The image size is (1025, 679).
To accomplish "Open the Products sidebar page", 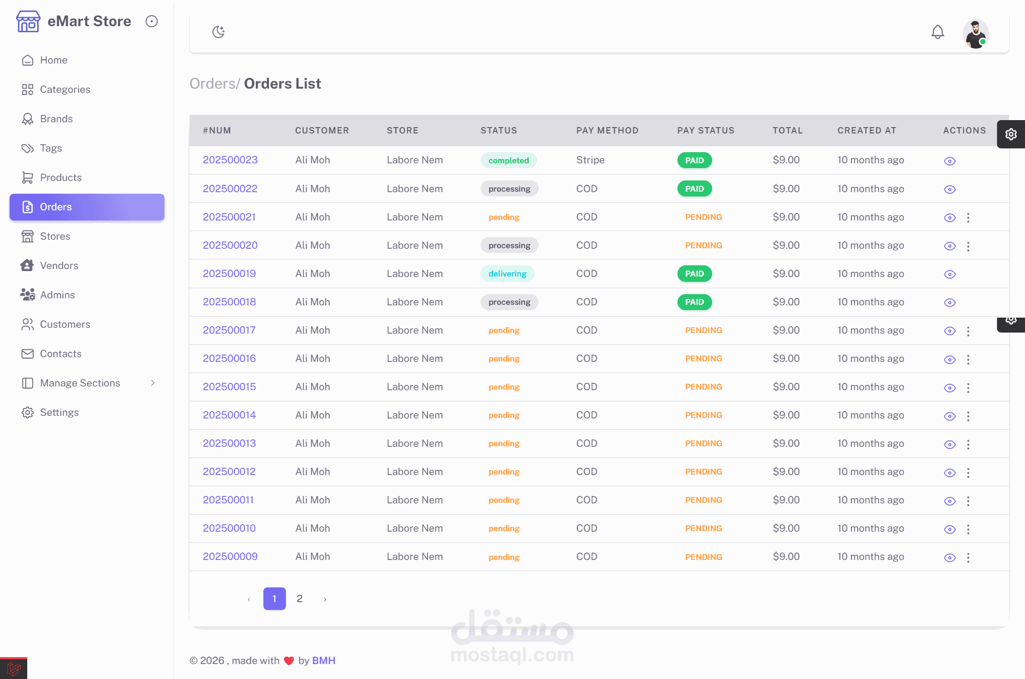I will [60, 177].
